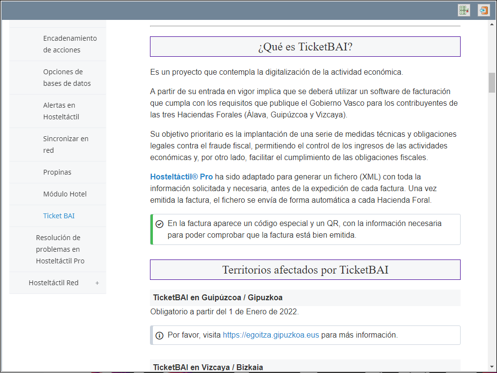Click the orange exit arrow icon

click(483, 10)
